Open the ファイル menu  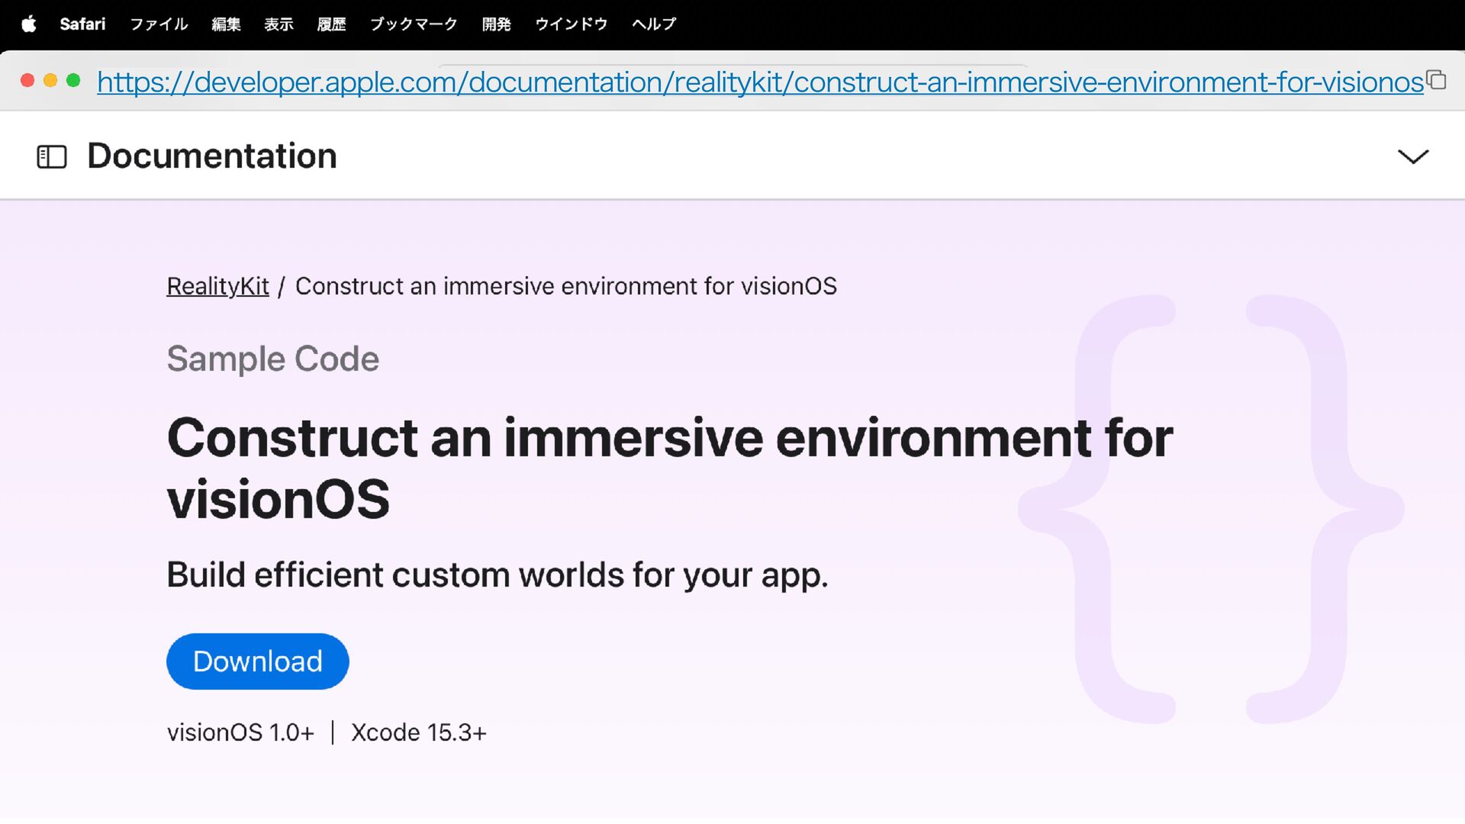click(x=159, y=24)
